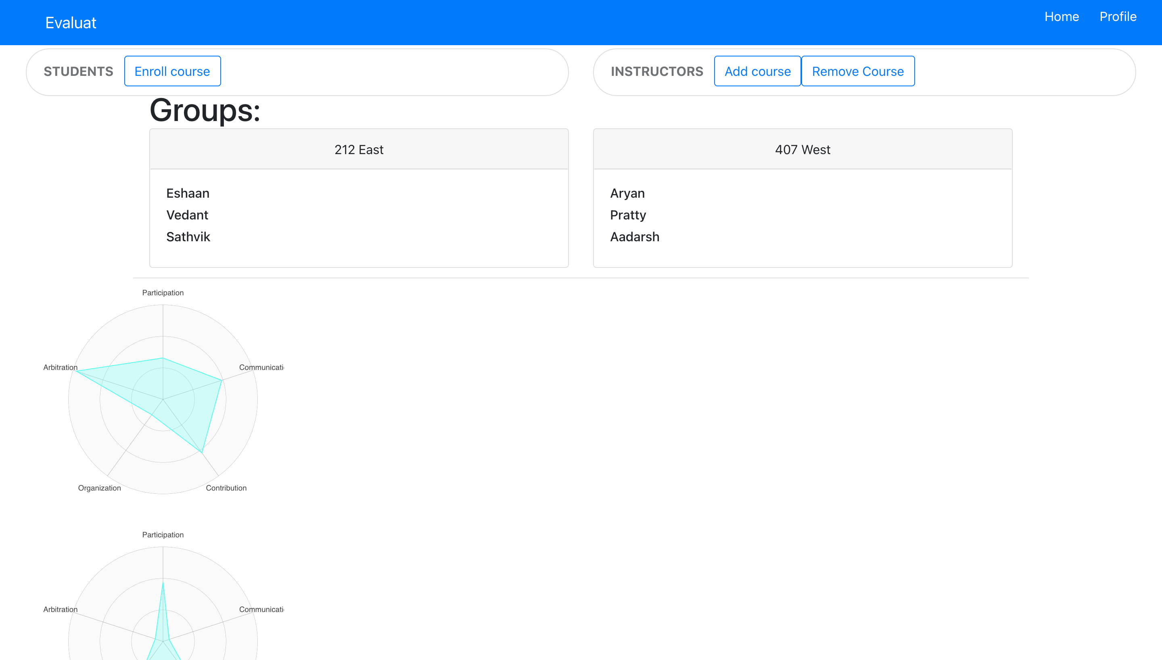This screenshot has height=660, width=1162.
Task: Click Organization label on first radar chart
Action: [x=99, y=488]
